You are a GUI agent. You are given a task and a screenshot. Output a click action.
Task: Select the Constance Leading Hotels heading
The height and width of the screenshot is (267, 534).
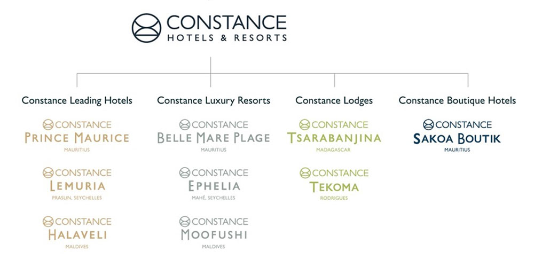pyautogui.click(x=77, y=100)
